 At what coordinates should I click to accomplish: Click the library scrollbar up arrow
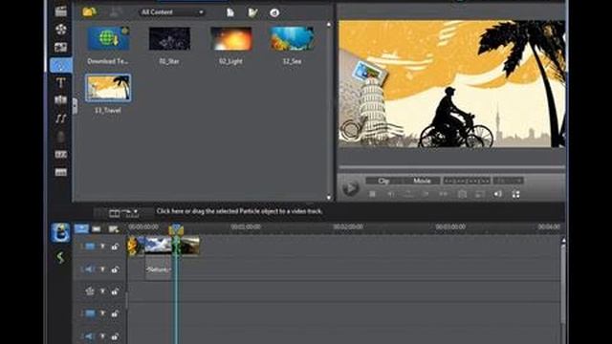point(329,25)
